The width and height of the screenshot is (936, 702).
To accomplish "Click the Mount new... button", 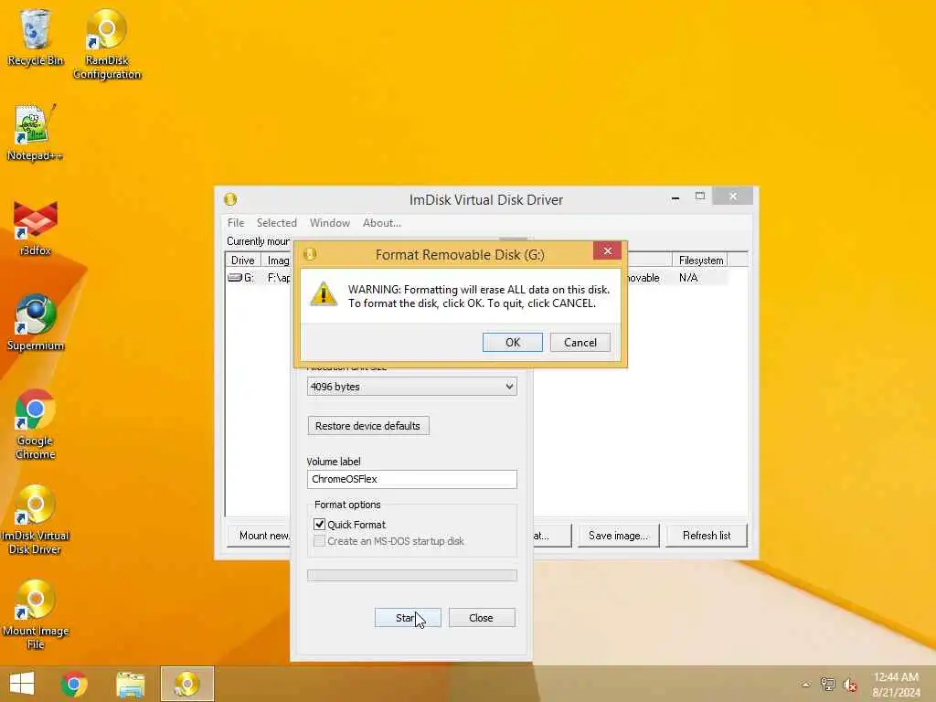I will [x=260, y=536].
